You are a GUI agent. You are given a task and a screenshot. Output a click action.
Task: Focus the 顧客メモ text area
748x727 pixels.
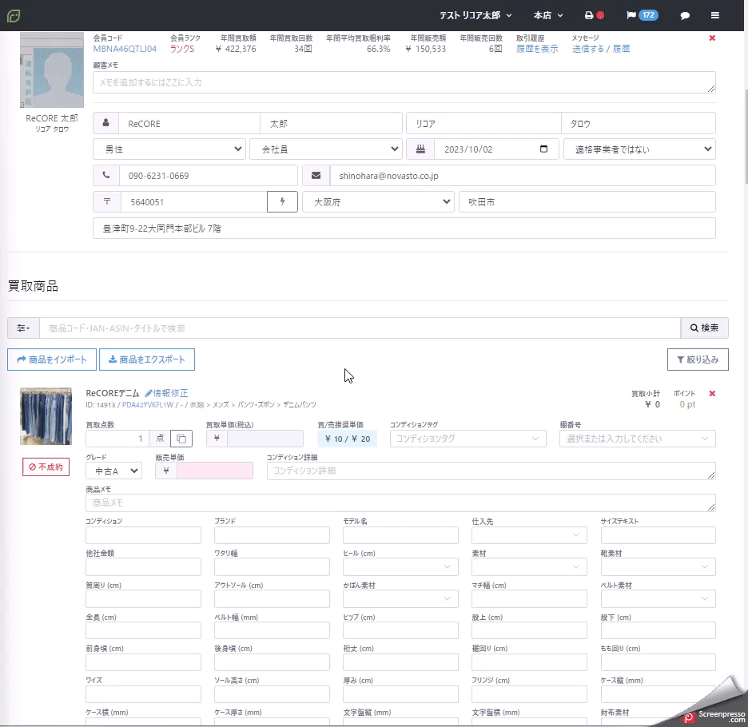tap(404, 82)
